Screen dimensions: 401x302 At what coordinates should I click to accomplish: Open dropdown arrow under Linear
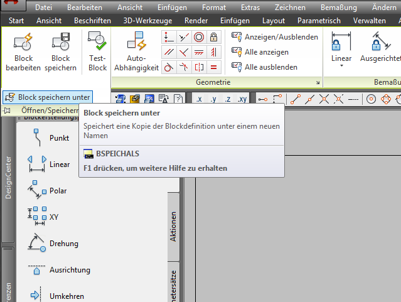click(x=341, y=66)
